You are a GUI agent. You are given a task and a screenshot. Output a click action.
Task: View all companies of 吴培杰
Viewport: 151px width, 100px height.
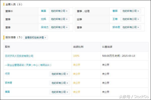pyautogui.click(x=59, y=27)
